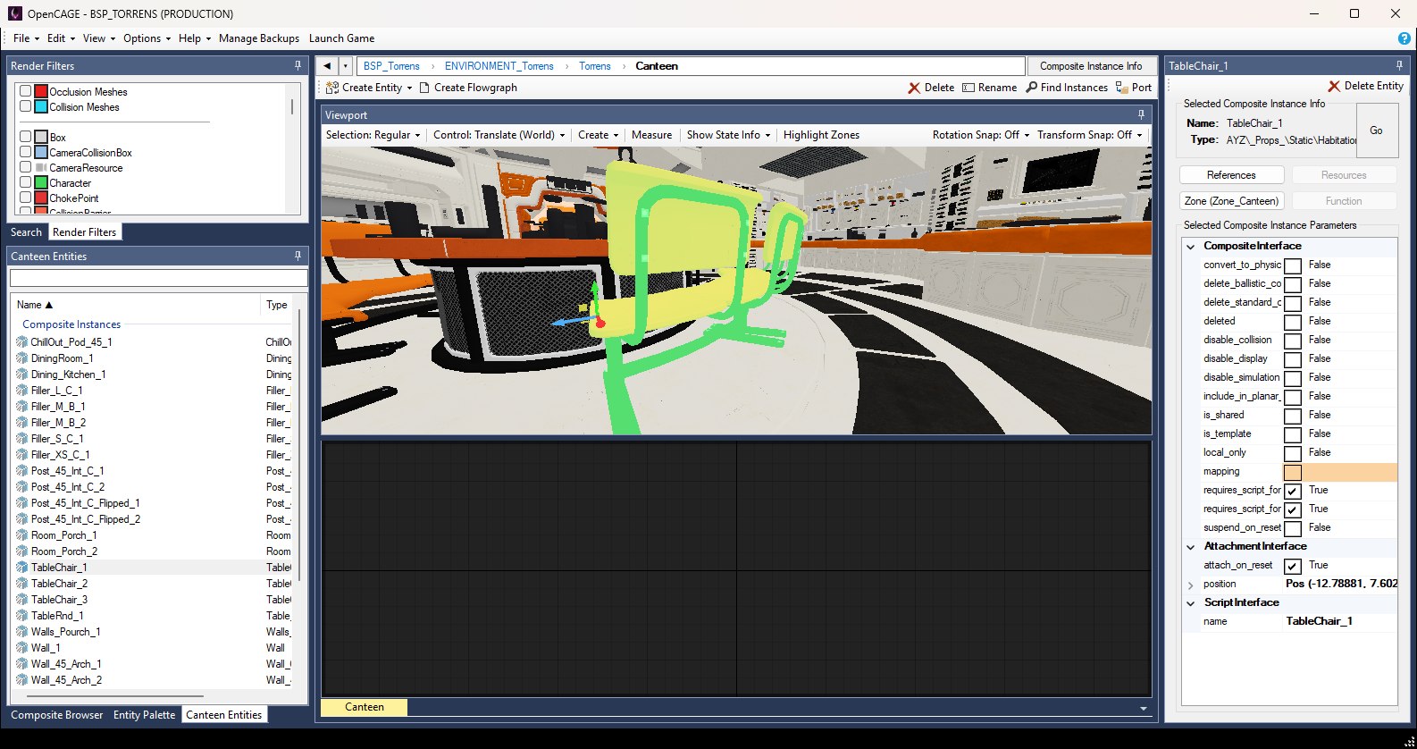Click the OpenCAGE app logo in title bar
1417x749 pixels.
point(14,13)
